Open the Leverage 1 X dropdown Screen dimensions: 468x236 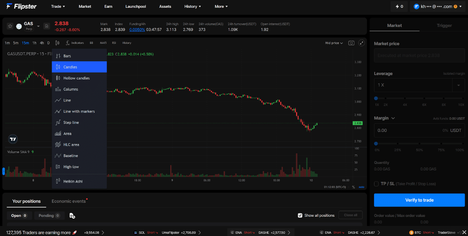(419, 85)
